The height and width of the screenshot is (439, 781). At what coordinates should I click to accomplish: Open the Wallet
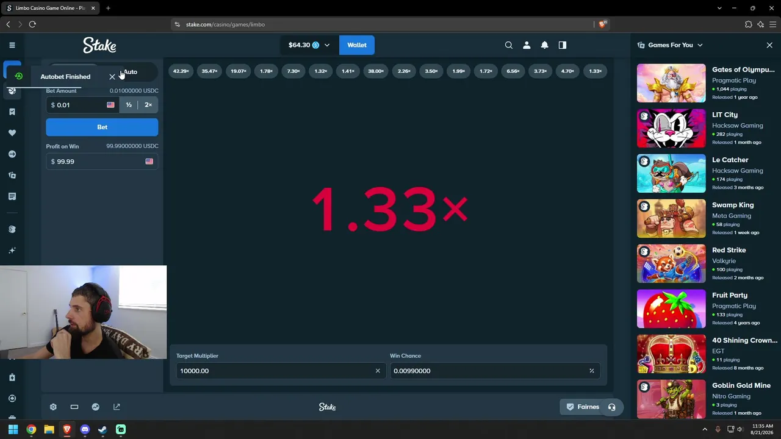click(x=357, y=45)
